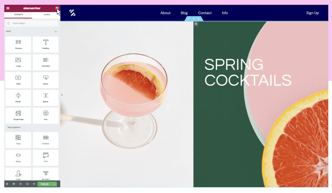Select the Heading widget

point(45,45)
